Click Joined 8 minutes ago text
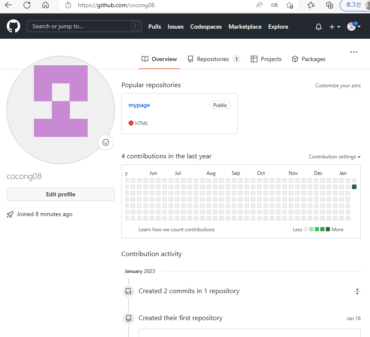Image resolution: width=370 pixels, height=337 pixels. click(x=44, y=214)
